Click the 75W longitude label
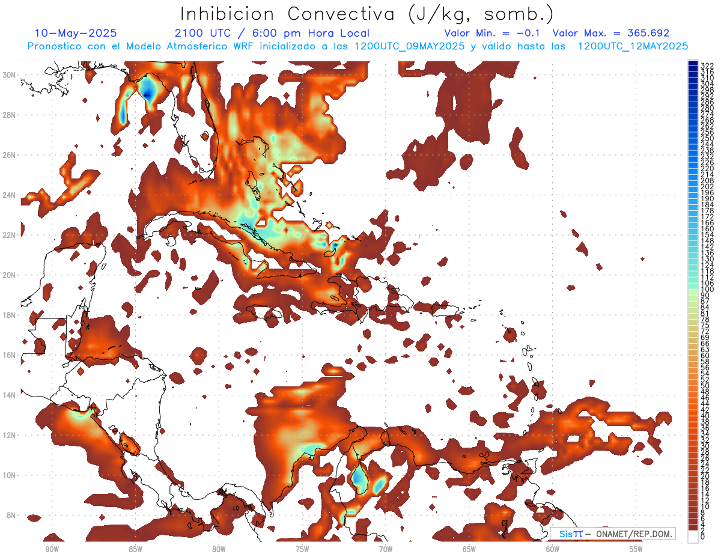Screen dimensions: 721x557 click(x=302, y=549)
